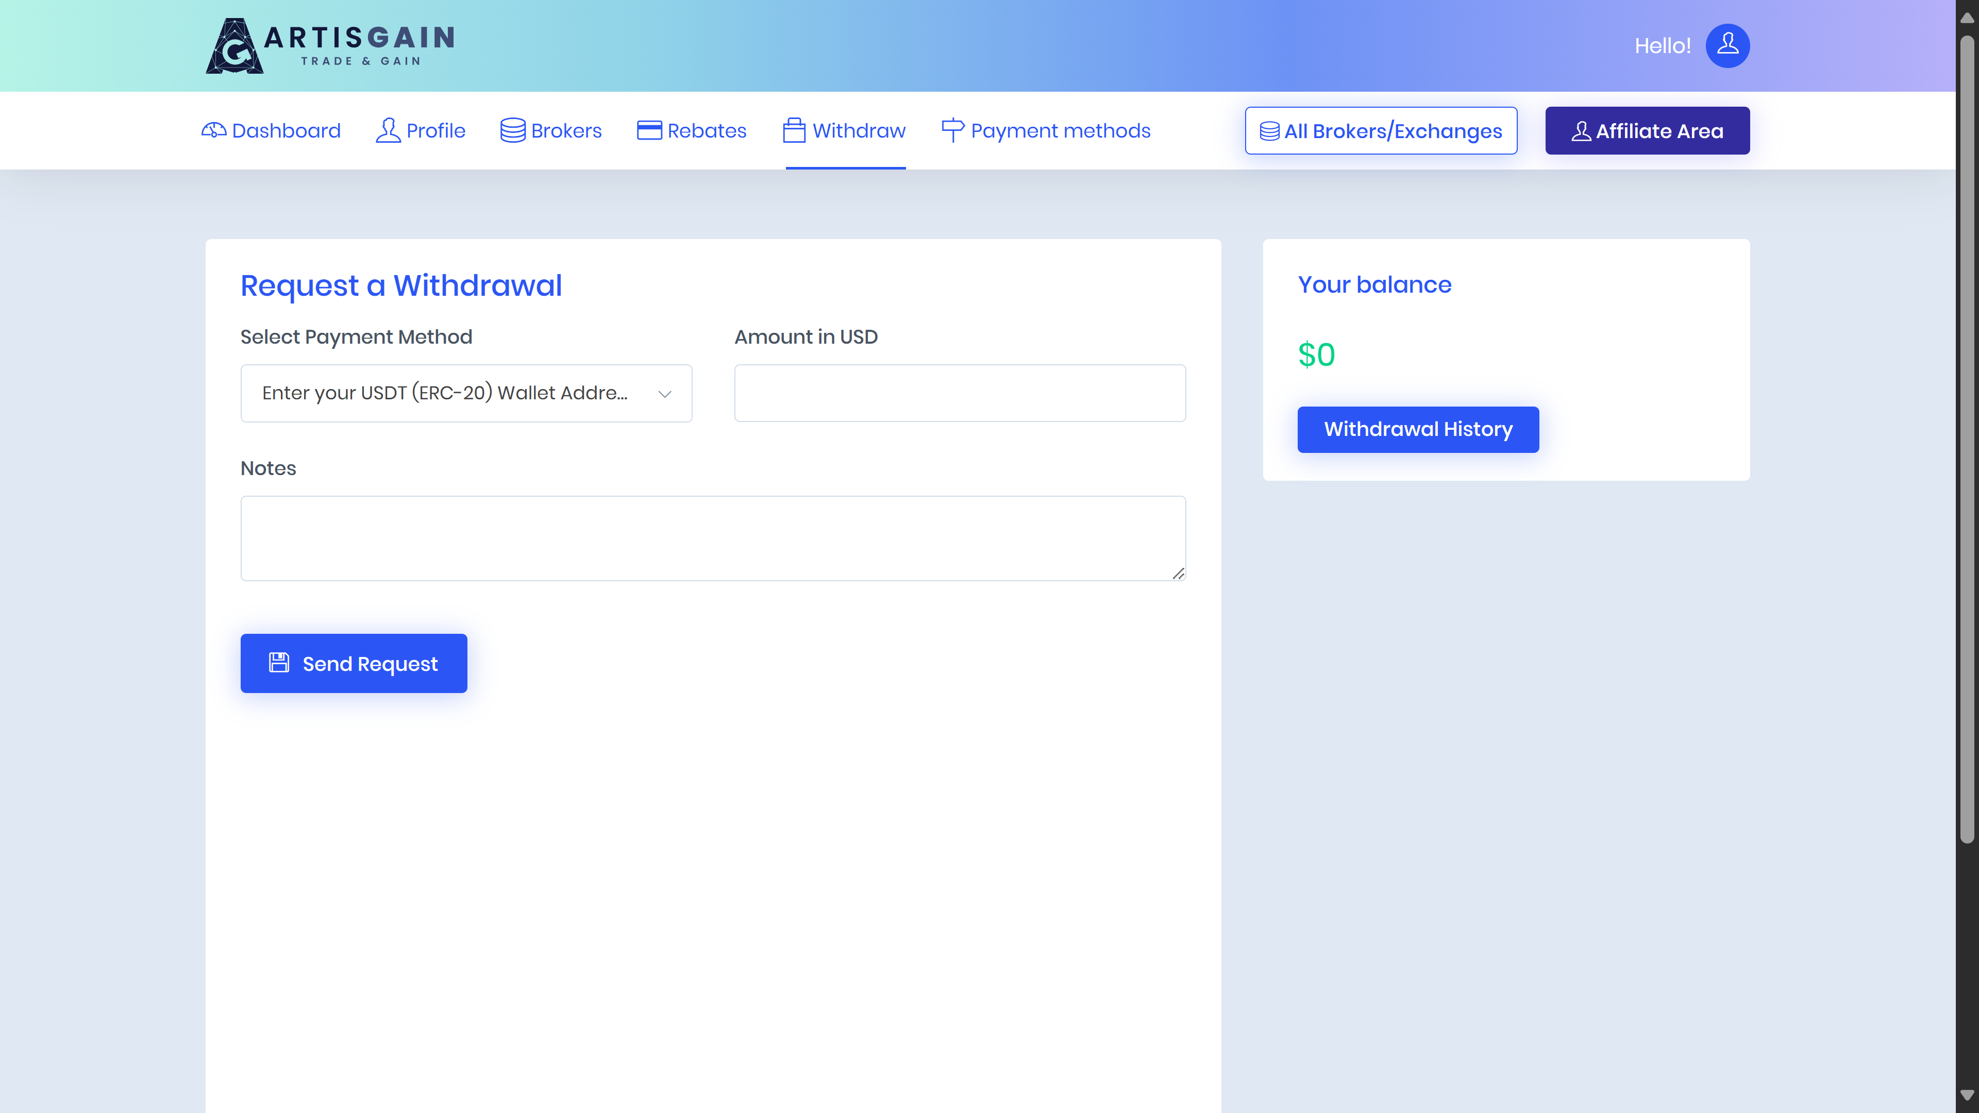This screenshot has height=1113, width=1979.
Task: Click the ArtisGain logo
Action: [x=330, y=45]
